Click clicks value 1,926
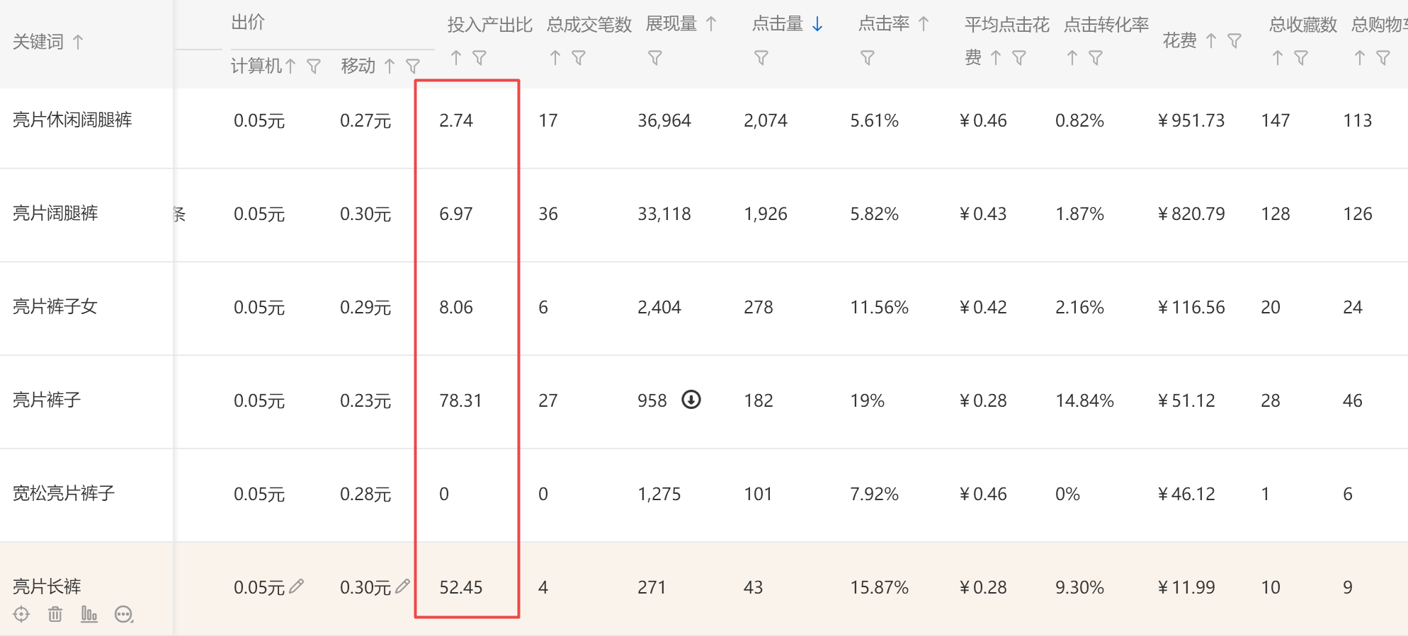The width and height of the screenshot is (1408, 636). click(x=766, y=214)
